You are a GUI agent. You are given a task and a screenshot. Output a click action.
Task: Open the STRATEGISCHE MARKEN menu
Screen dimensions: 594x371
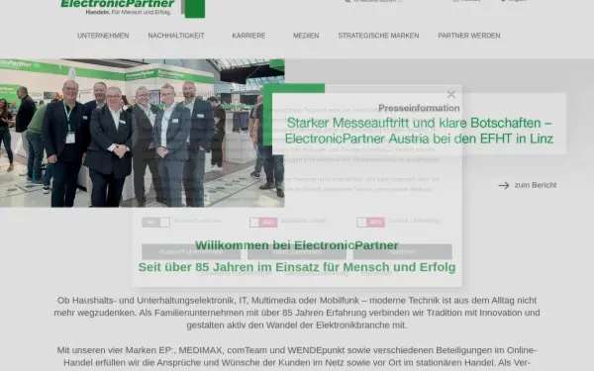tap(378, 36)
